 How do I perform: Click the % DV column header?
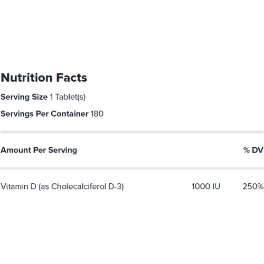[x=253, y=150]
